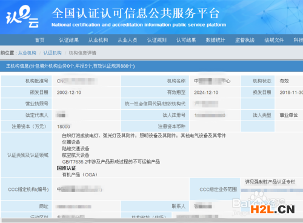Click the 仪器设备 certification field line
Screen dimensions: 303x223
(x=71, y=142)
